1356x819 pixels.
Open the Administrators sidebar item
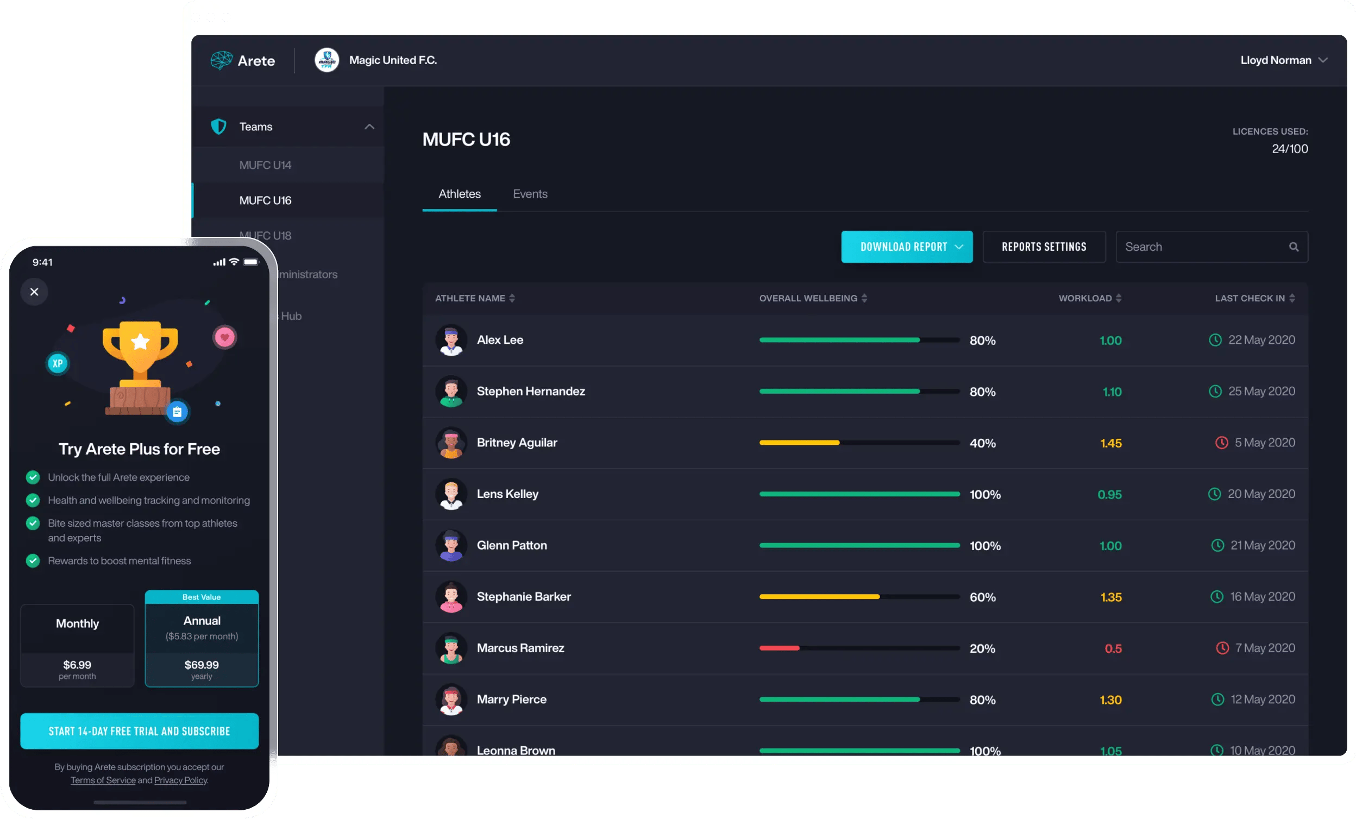(308, 274)
